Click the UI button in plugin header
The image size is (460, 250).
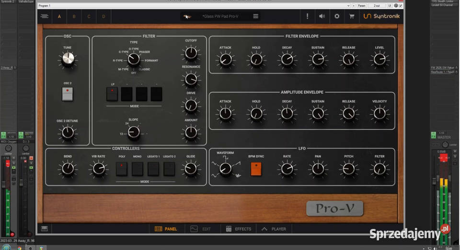click(x=390, y=6)
